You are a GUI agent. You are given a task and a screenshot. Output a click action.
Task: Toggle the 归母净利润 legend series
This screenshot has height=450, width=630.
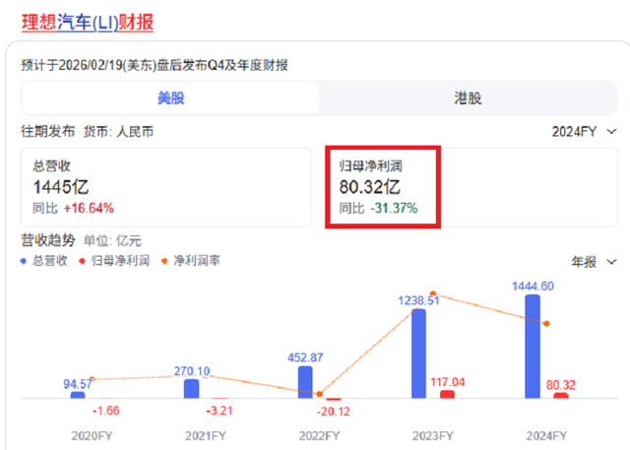tap(118, 261)
